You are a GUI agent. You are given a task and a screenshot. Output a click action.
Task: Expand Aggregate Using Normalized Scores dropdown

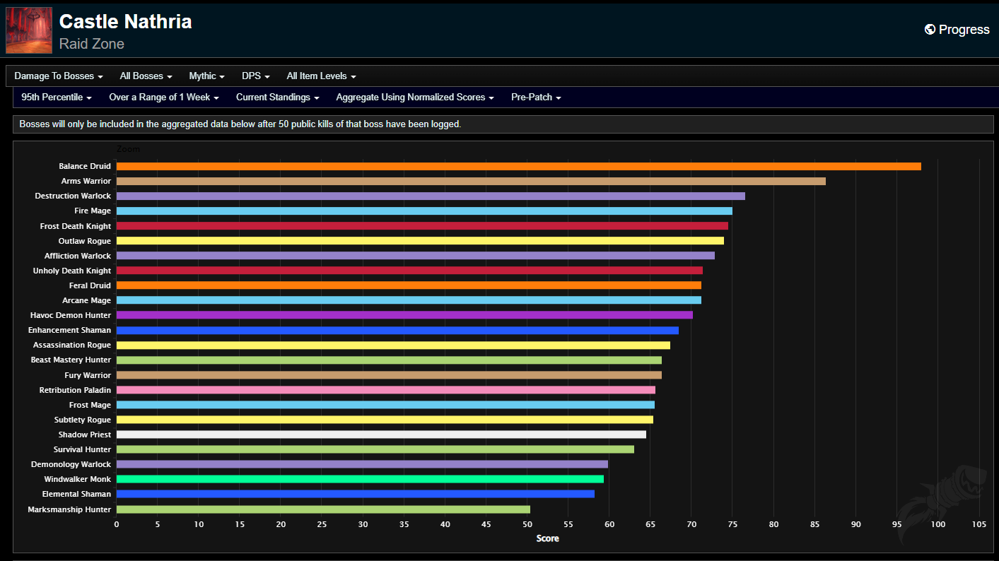point(415,97)
